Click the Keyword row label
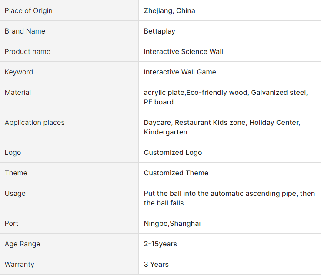 (x=19, y=72)
